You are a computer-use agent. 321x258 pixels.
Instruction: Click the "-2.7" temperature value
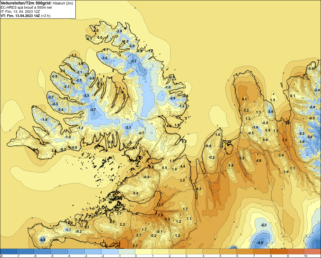pyautogui.click(x=51, y=97)
